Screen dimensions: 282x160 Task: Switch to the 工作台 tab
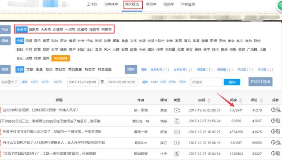[92, 4]
